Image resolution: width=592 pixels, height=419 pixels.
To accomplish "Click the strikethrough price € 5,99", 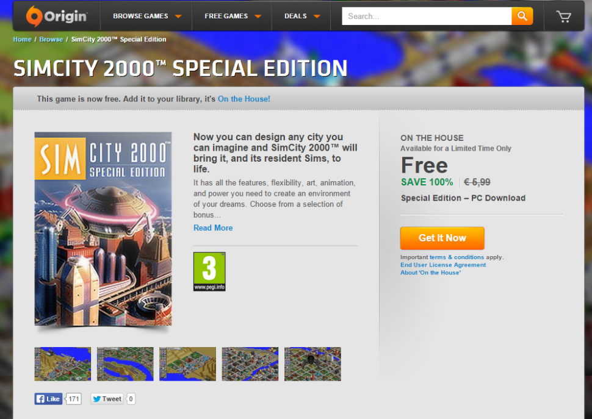I will pyautogui.click(x=477, y=182).
